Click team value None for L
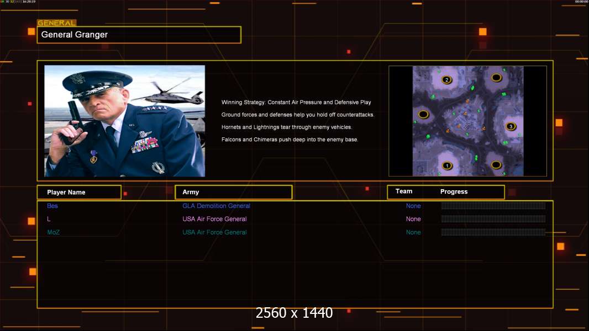This screenshot has width=589, height=331. (x=413, y=219)
